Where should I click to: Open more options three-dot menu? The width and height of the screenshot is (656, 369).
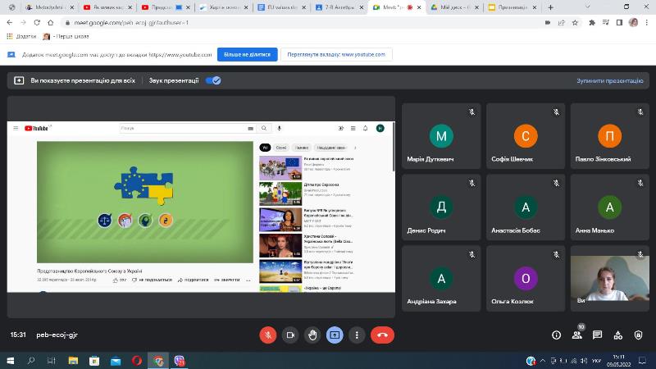coord(357,335)
